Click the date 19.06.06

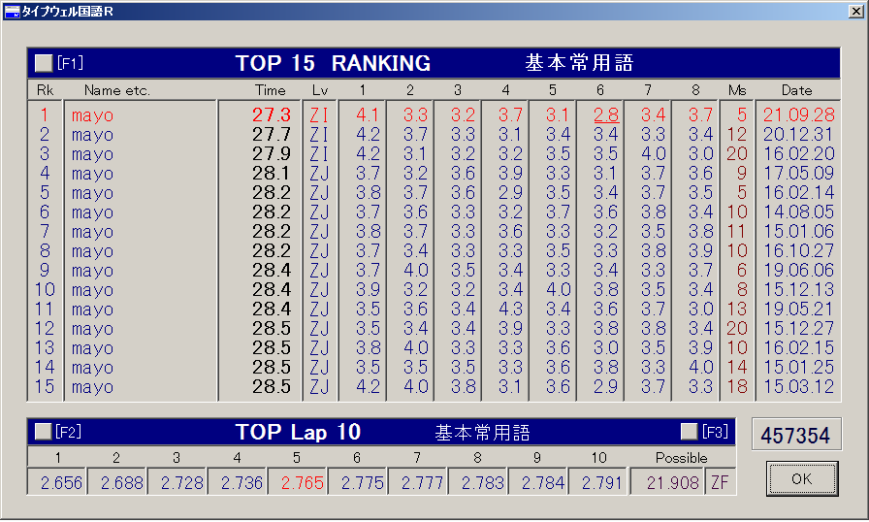coord(798,270)
